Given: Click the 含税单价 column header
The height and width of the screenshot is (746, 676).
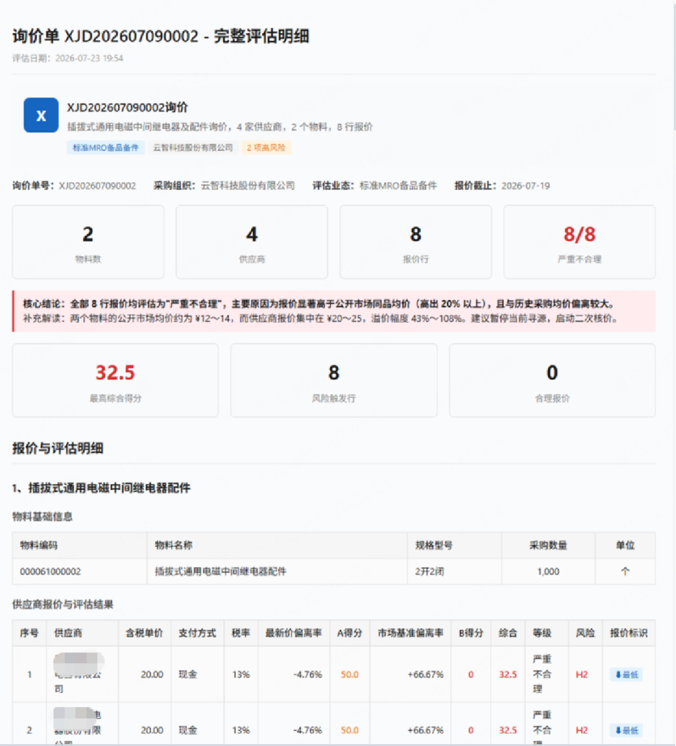Looking at the screenshot, I should 145,633.
